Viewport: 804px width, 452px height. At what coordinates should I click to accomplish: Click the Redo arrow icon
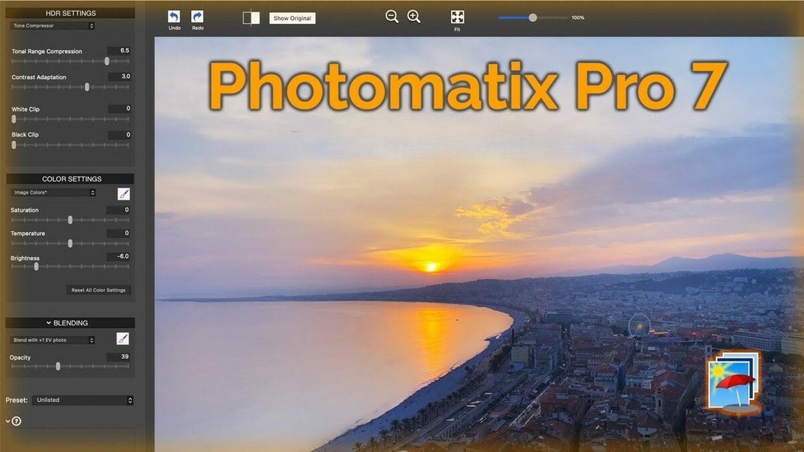click(197, 17)
